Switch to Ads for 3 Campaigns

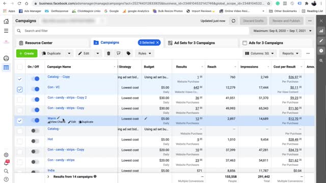[276, 43]
